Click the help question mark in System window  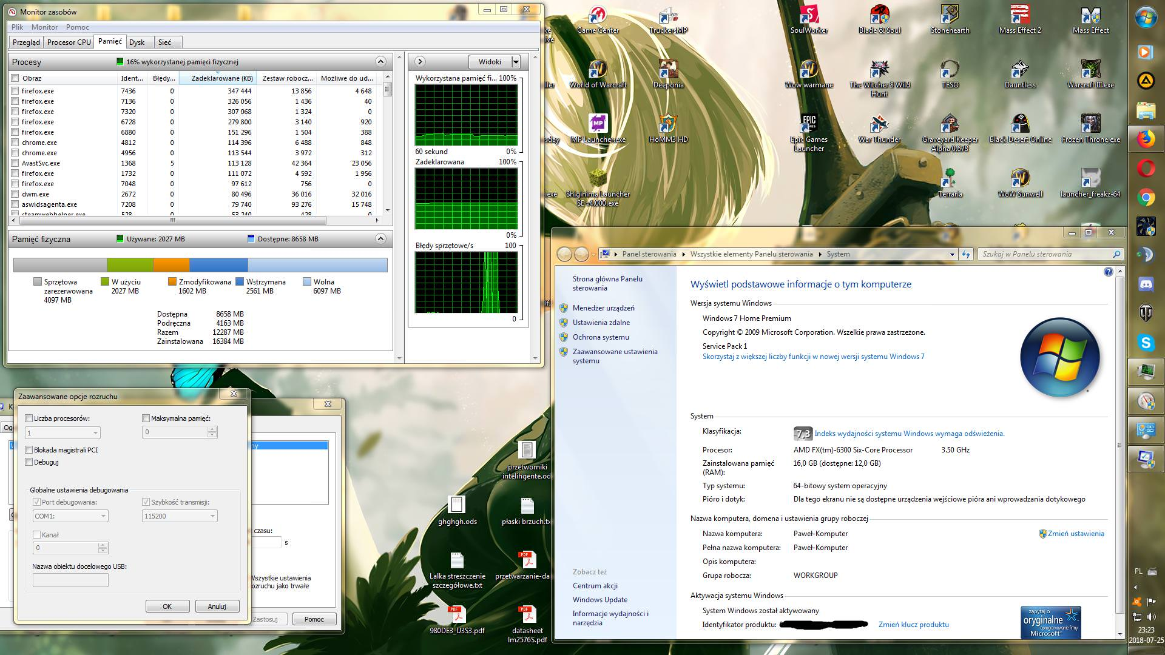[x=1108, y=272]
